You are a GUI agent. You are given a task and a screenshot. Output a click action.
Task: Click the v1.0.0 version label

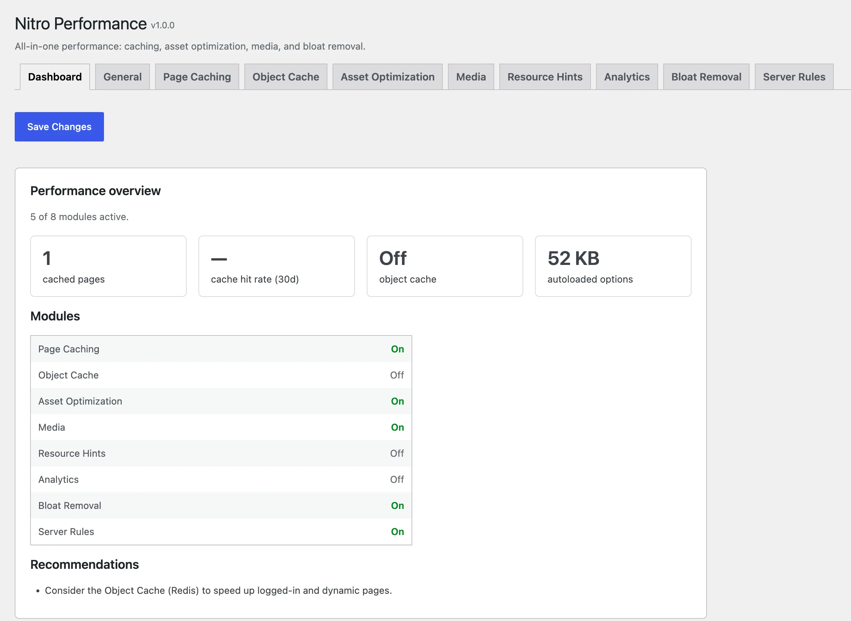[163, 25]
